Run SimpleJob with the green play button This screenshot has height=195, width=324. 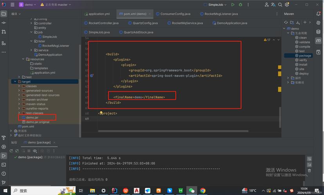click(233, 5)
